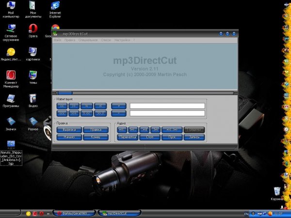This screenshot has width=291, height=218.
Task: Open the Видео desktop icon
Action: pos(33,101)
